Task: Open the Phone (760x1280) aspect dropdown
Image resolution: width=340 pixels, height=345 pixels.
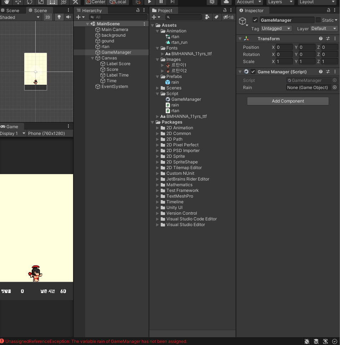Action: point(50,133)
